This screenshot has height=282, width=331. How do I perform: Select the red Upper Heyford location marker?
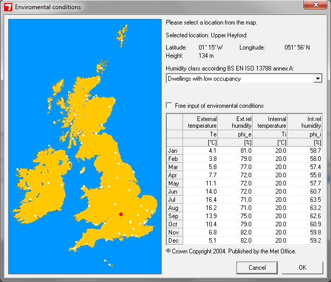pyautogui.click(x=121, y=215)
